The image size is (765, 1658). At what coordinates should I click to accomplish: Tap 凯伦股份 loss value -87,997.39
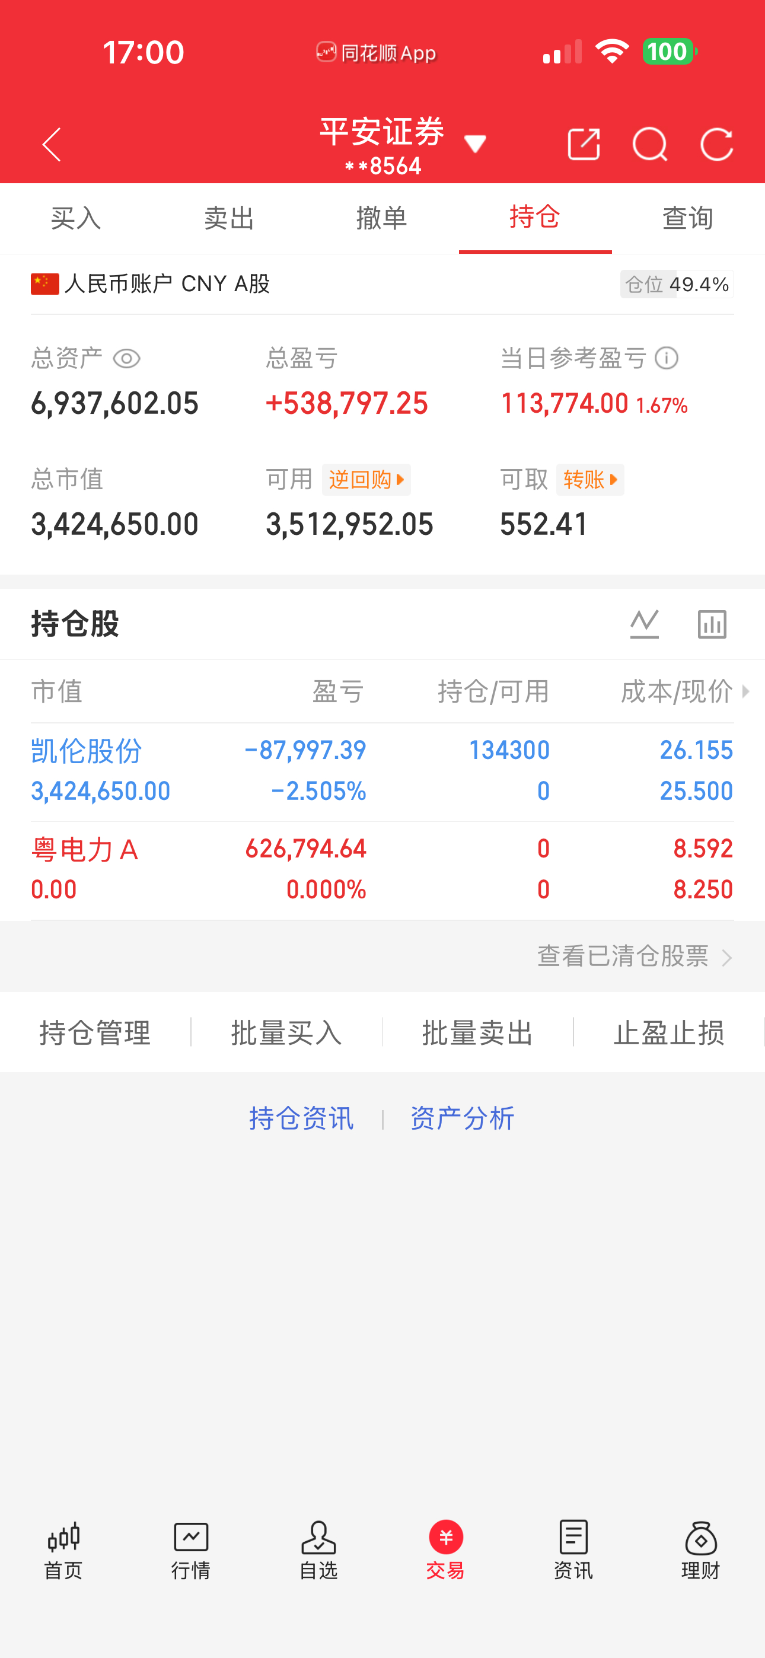point(305,751)
